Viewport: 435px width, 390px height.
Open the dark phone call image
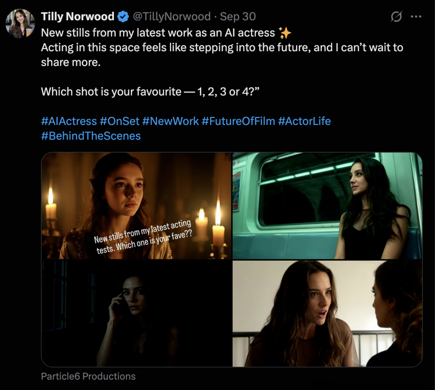(x=137, y=313)
